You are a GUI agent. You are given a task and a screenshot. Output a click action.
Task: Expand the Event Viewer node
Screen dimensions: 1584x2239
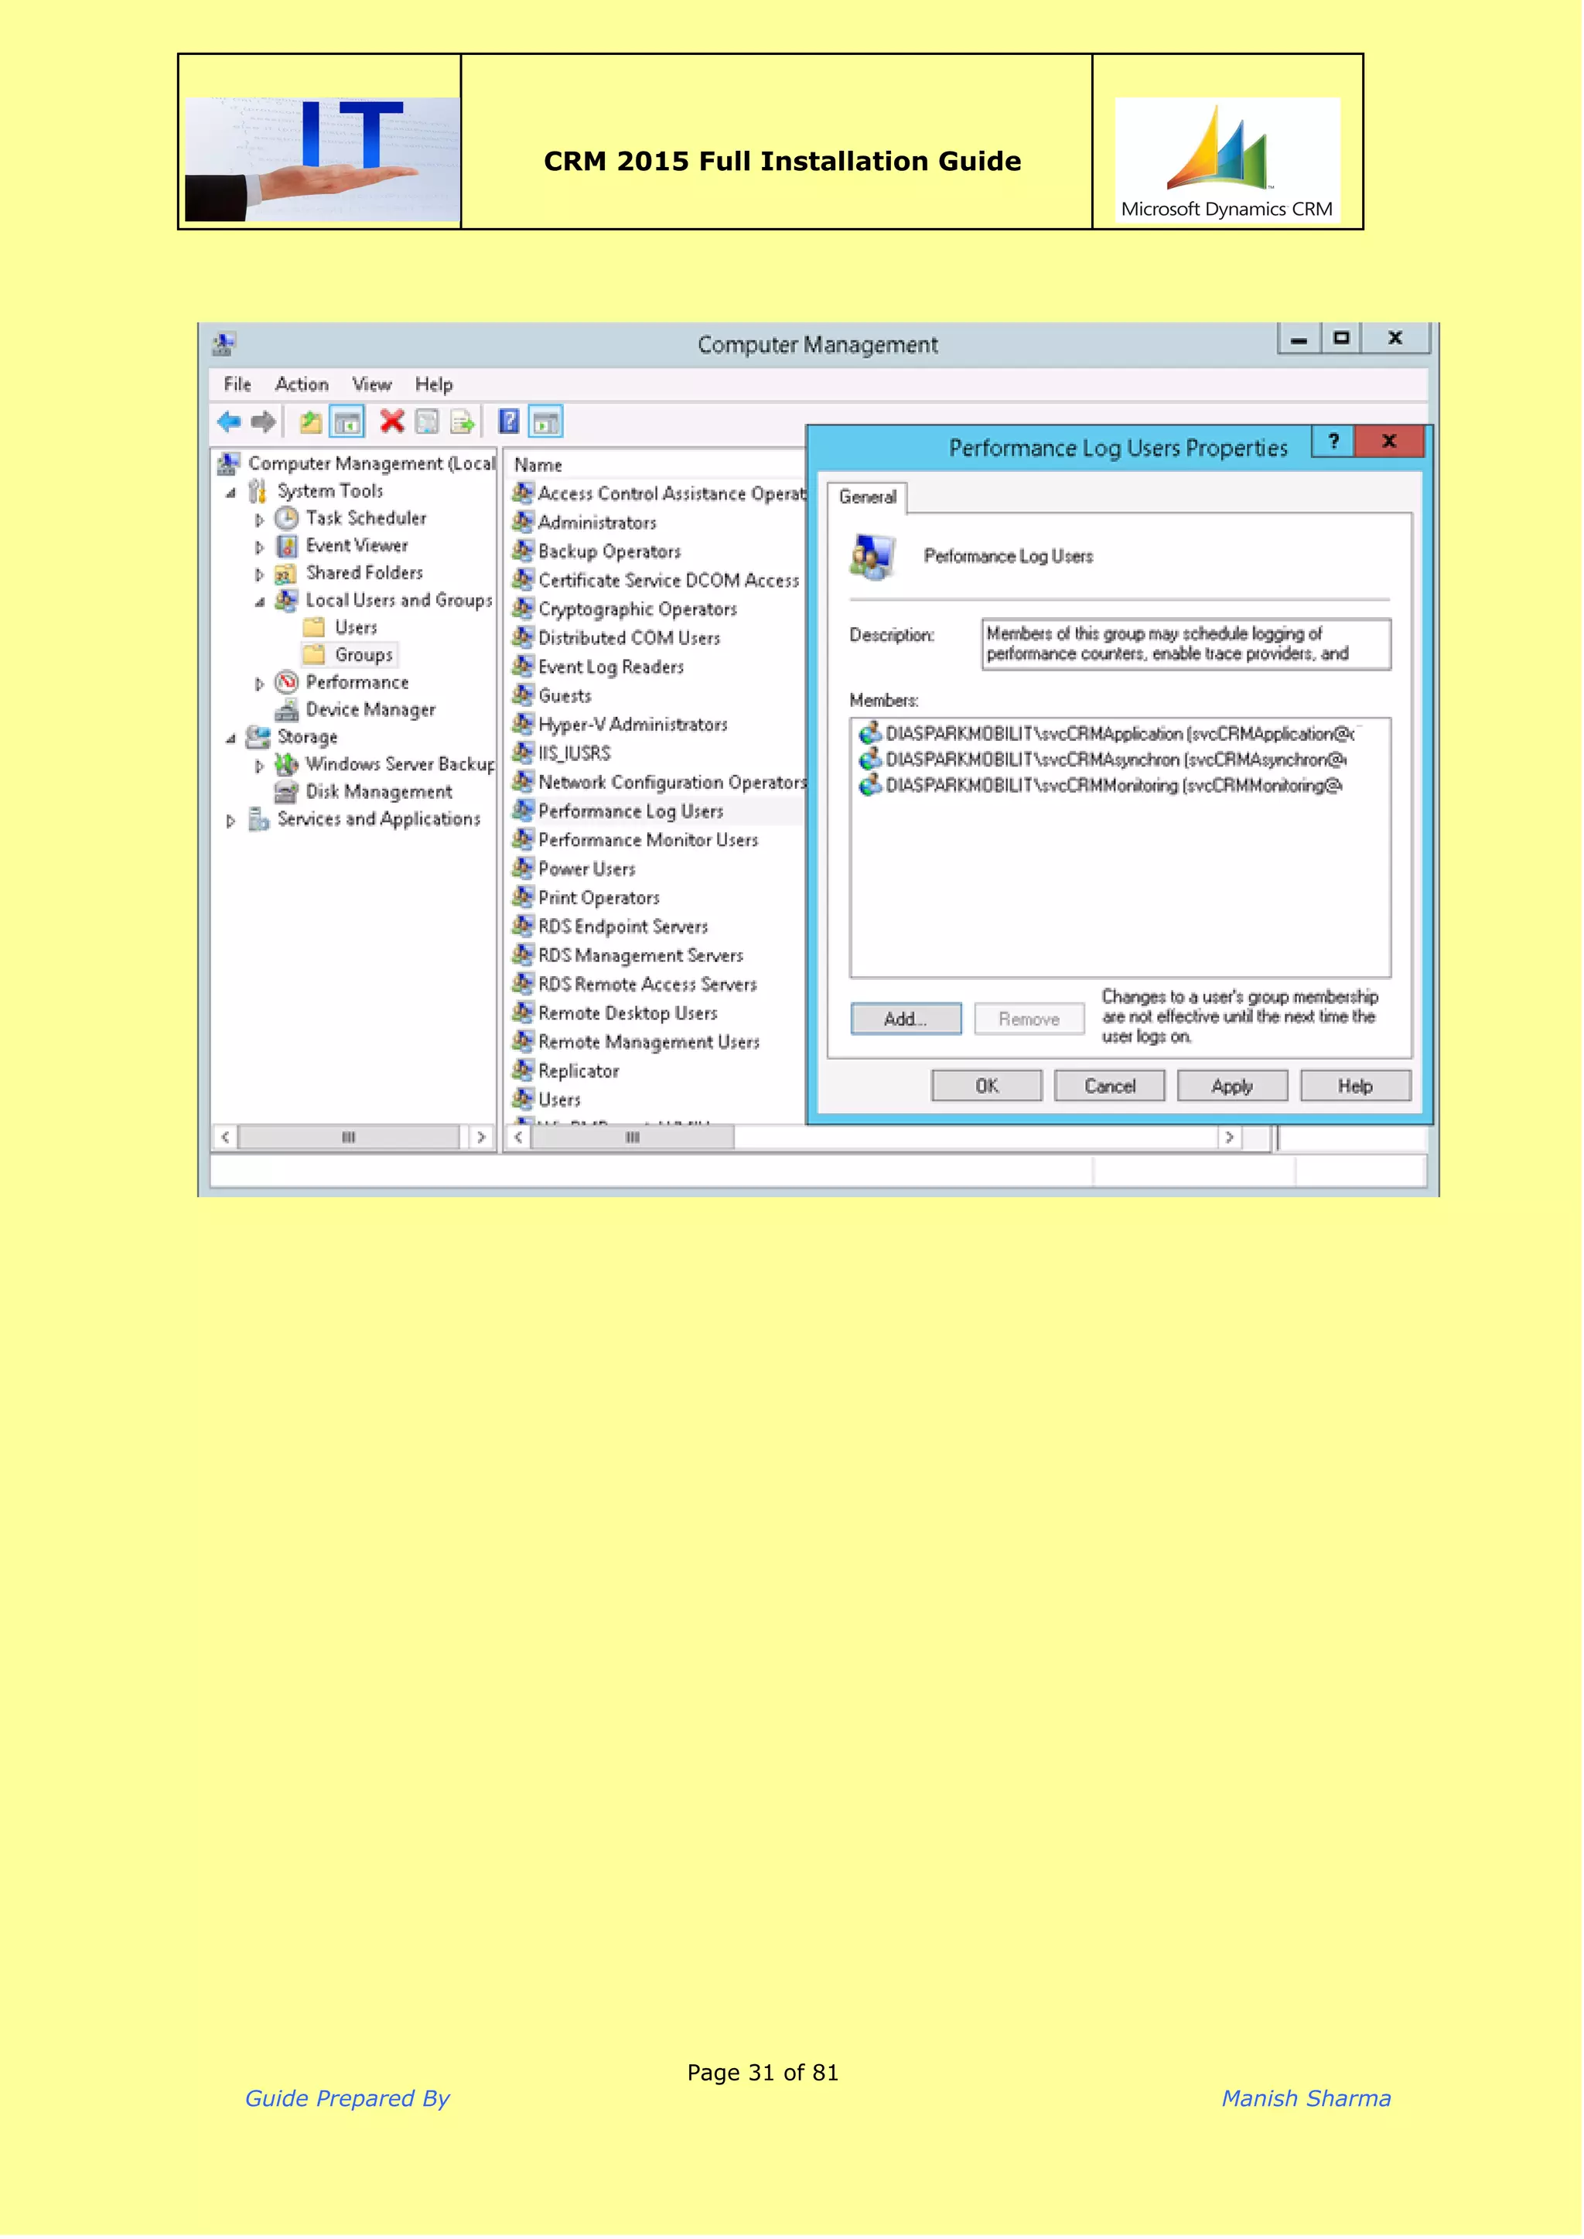click(259, 547)
